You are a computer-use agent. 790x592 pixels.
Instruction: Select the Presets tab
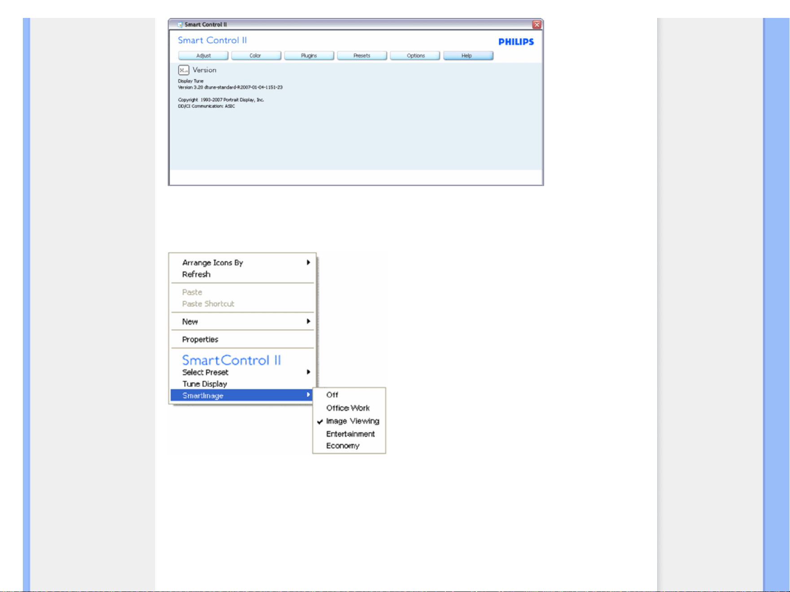click(362, 56)
